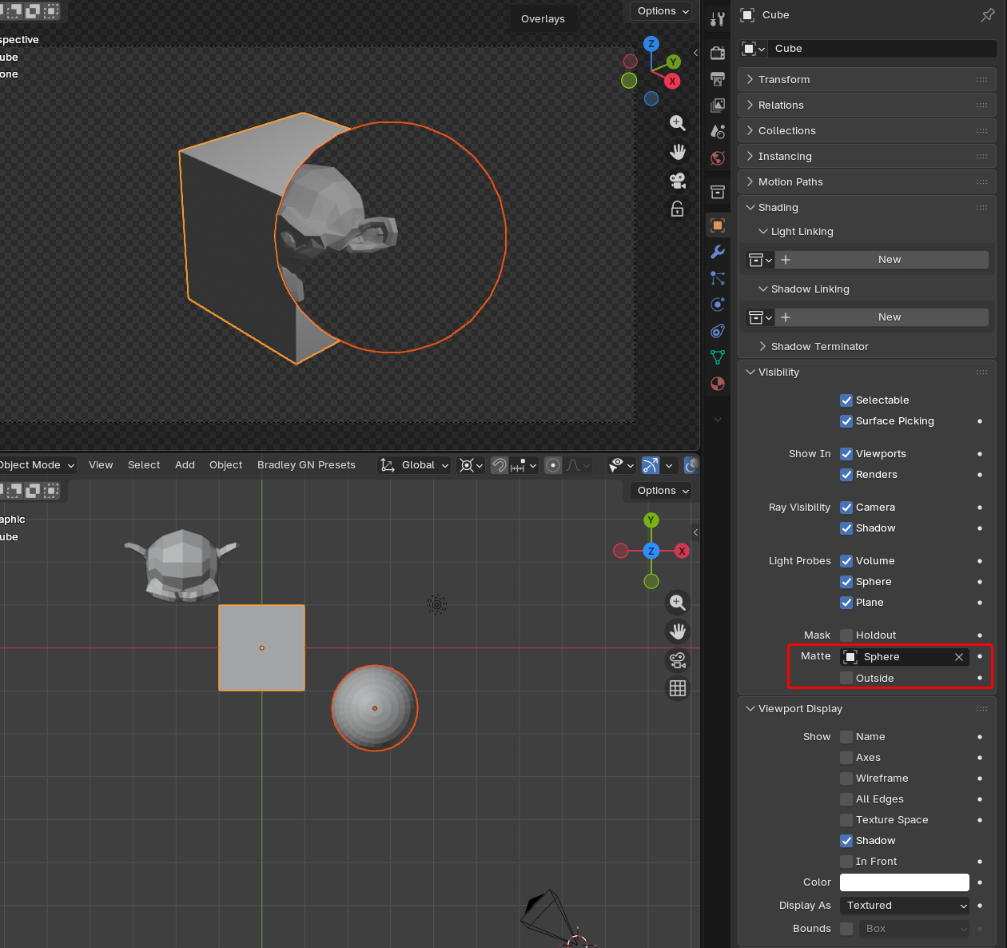The height and width of the screenshot is (948, 1007).
Task: Click New under Shadow Linking
Action: [x=882, y=317]
